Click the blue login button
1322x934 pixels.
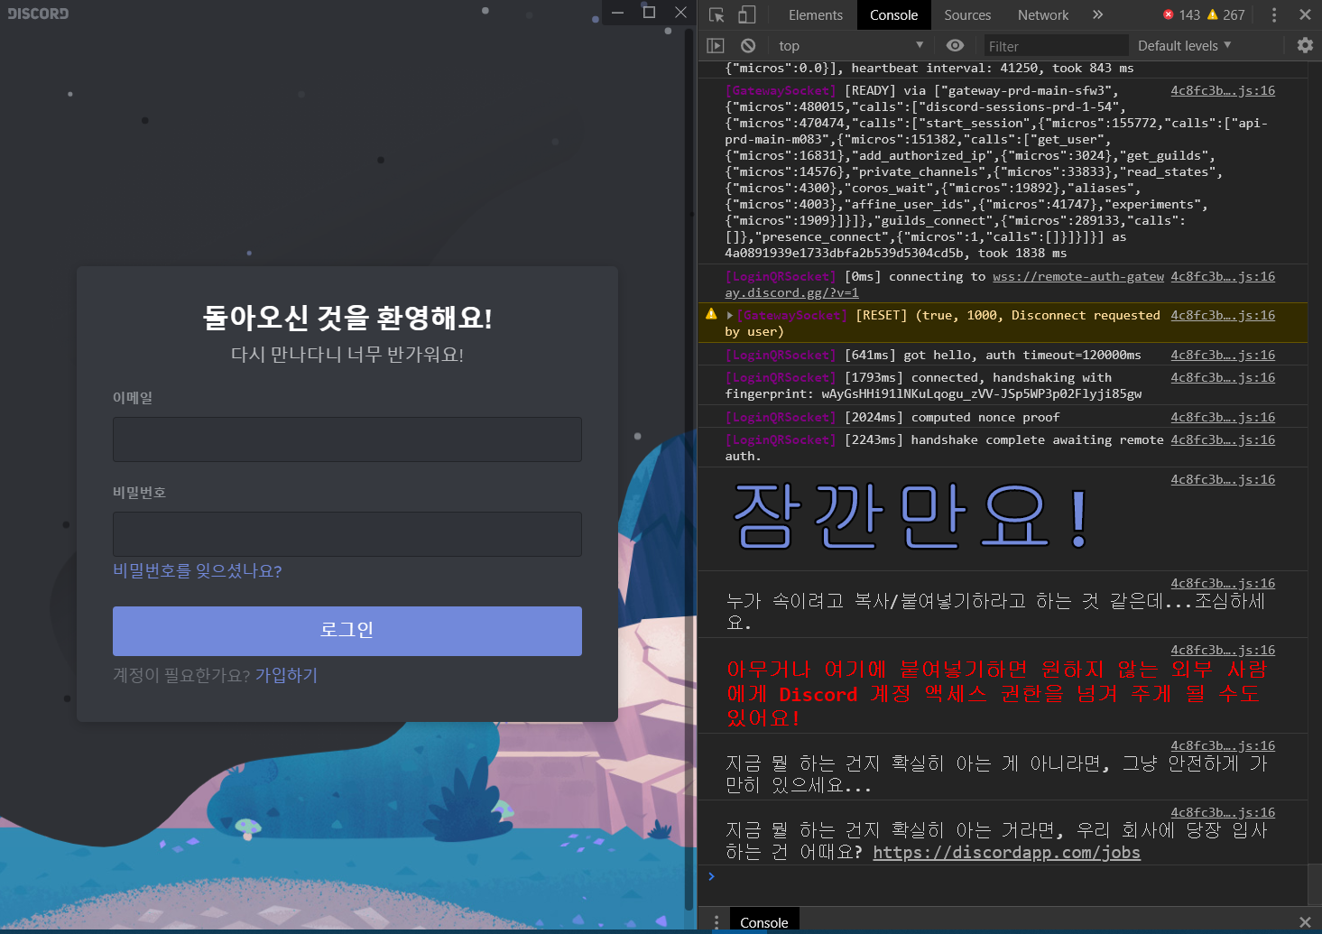point(347,631)
